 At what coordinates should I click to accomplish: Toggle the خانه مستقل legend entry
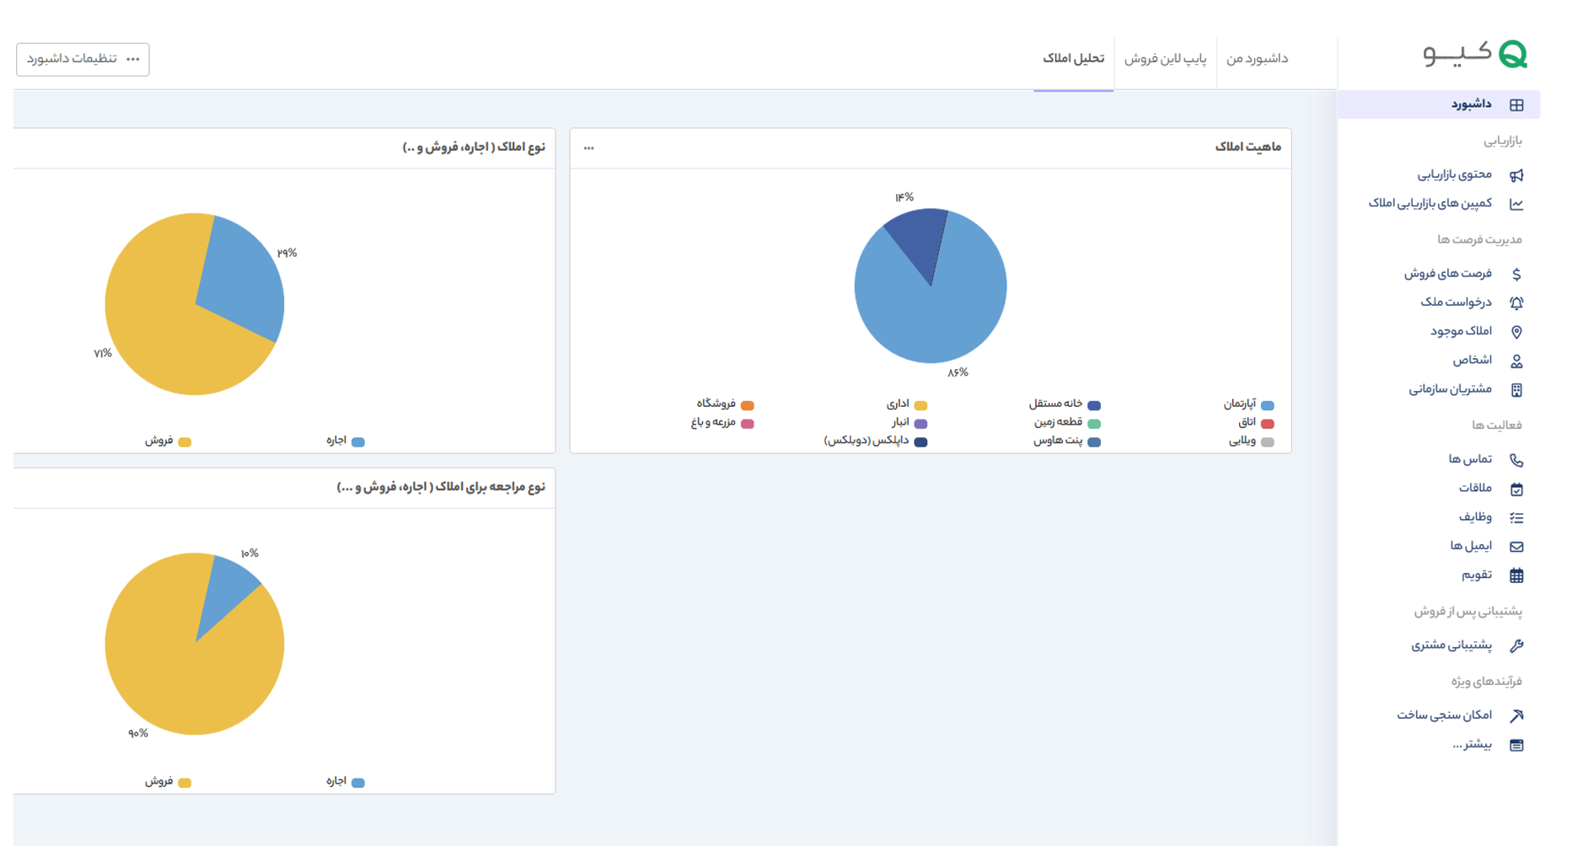pos(1064,404)
